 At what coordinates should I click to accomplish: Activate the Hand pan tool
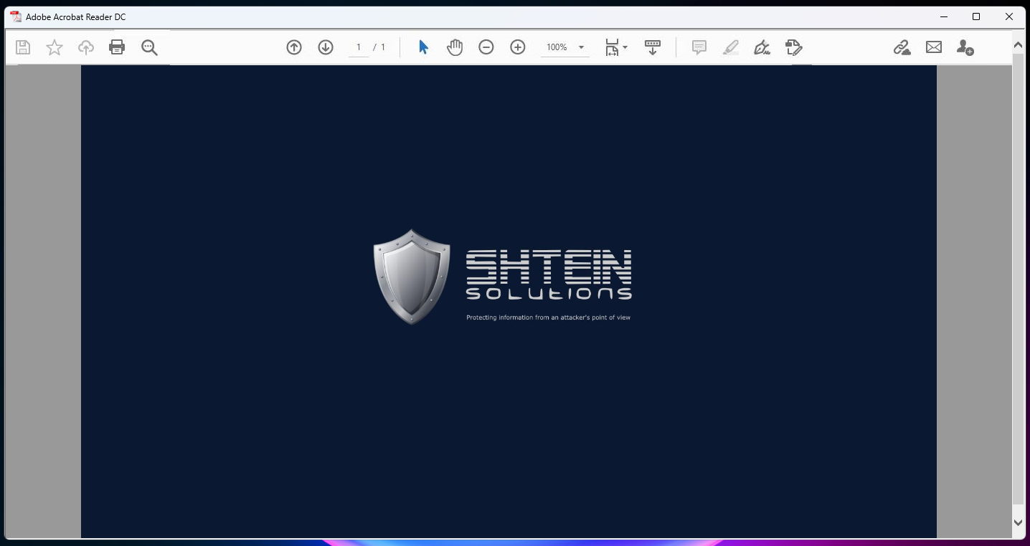[x=455, y=47]
